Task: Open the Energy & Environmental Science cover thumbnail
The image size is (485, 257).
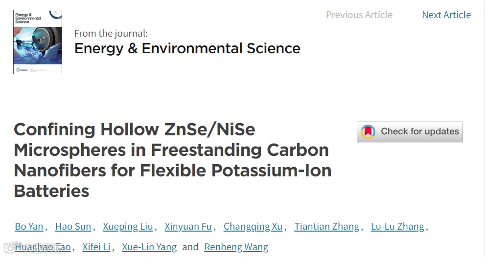Action: pos(37,42)
